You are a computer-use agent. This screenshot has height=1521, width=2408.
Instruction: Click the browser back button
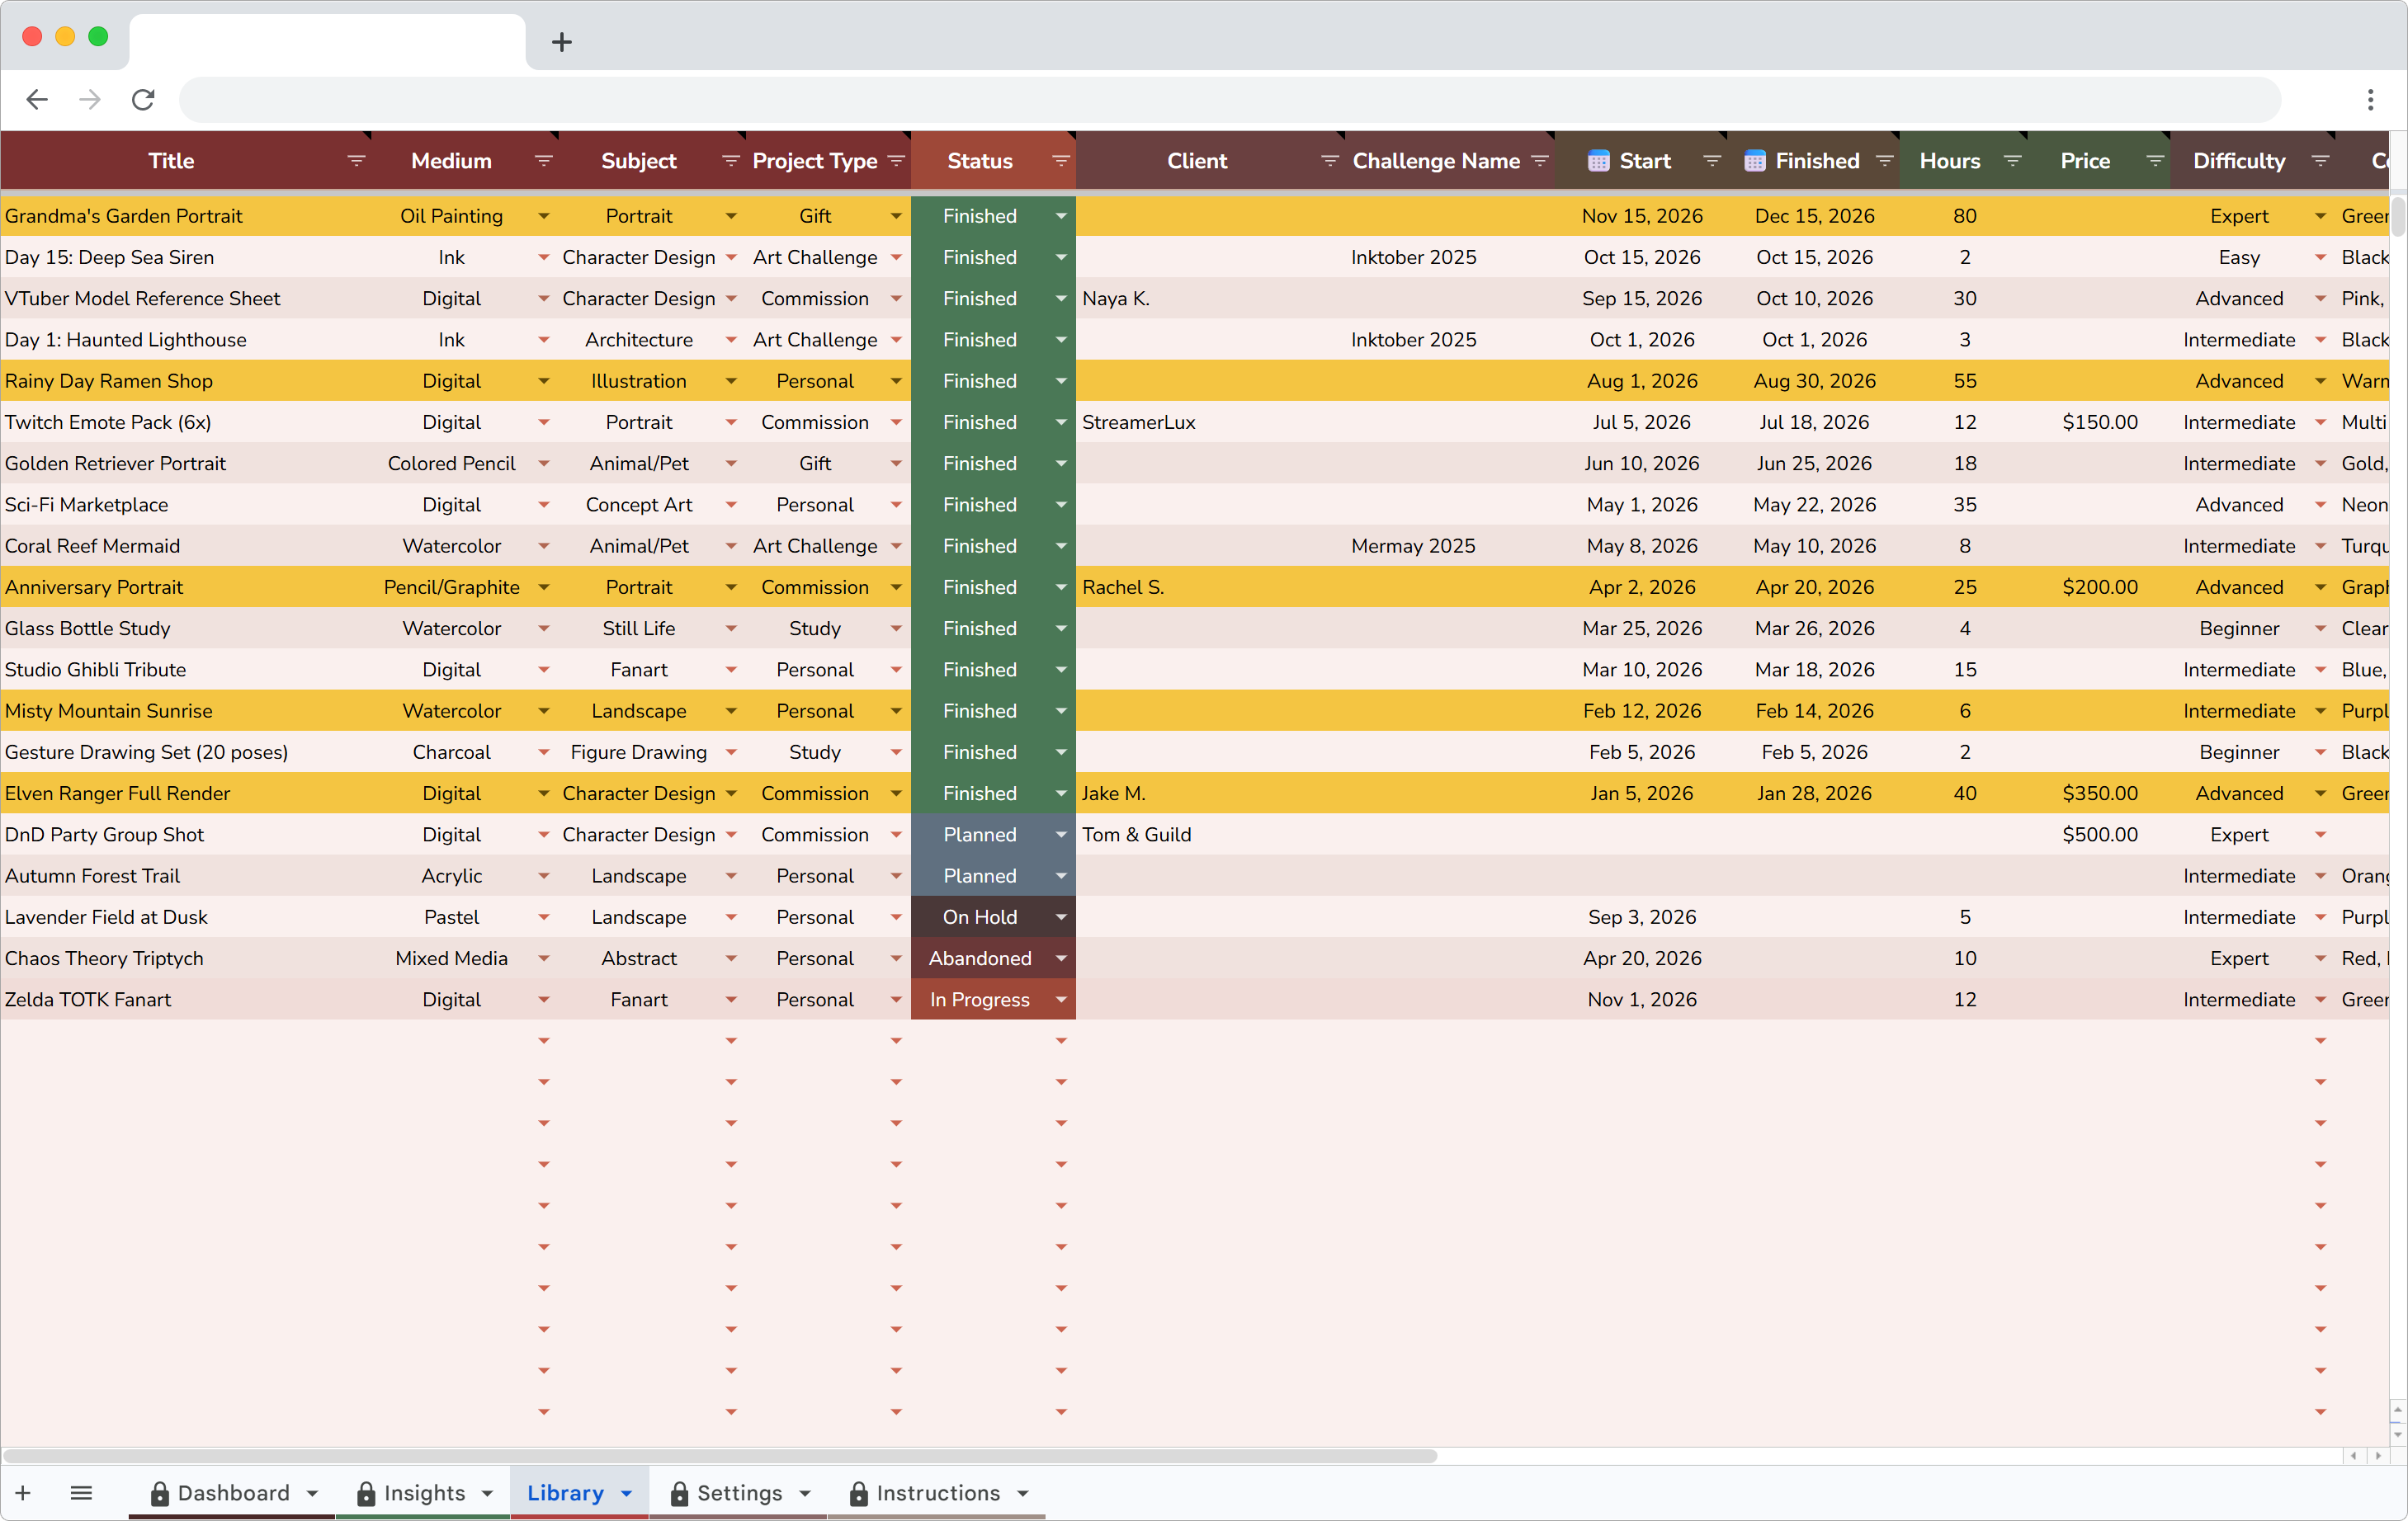point(37,99)
